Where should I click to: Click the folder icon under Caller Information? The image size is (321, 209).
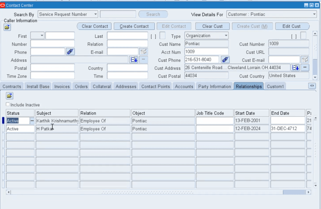click(x=7, y=27)
